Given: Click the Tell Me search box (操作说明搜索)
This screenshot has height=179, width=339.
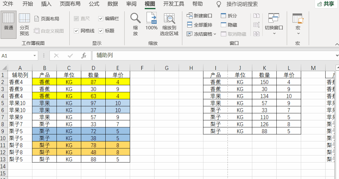Looking at the screenshot, I should pos(242,4).
